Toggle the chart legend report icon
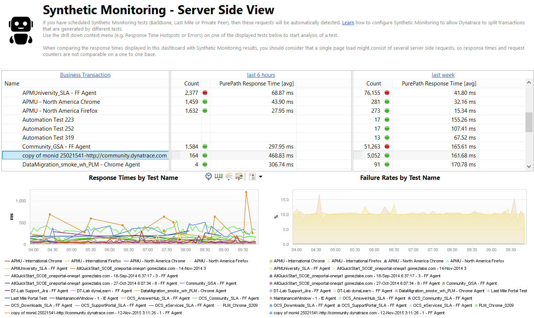534x318 pixels. [x=252, y=177]
